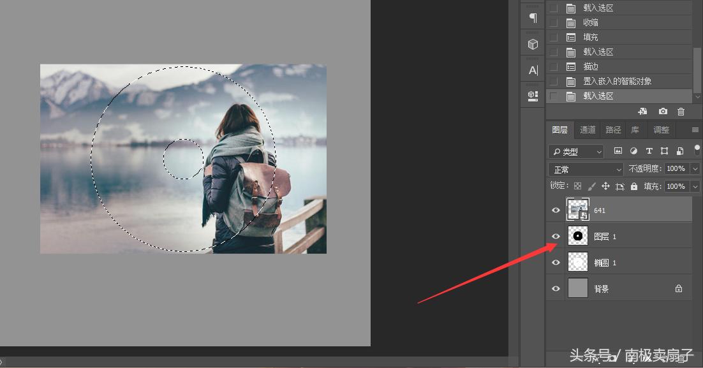Click the 641 layer thumbnail
The width and height of the screenshot is (703, 368).
577,210
